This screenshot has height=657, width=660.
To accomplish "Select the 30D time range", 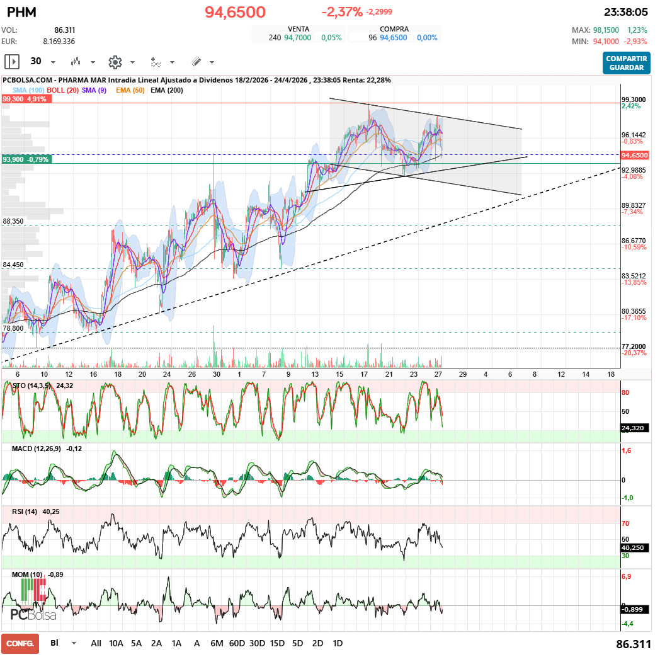I will tap(257, 643).
